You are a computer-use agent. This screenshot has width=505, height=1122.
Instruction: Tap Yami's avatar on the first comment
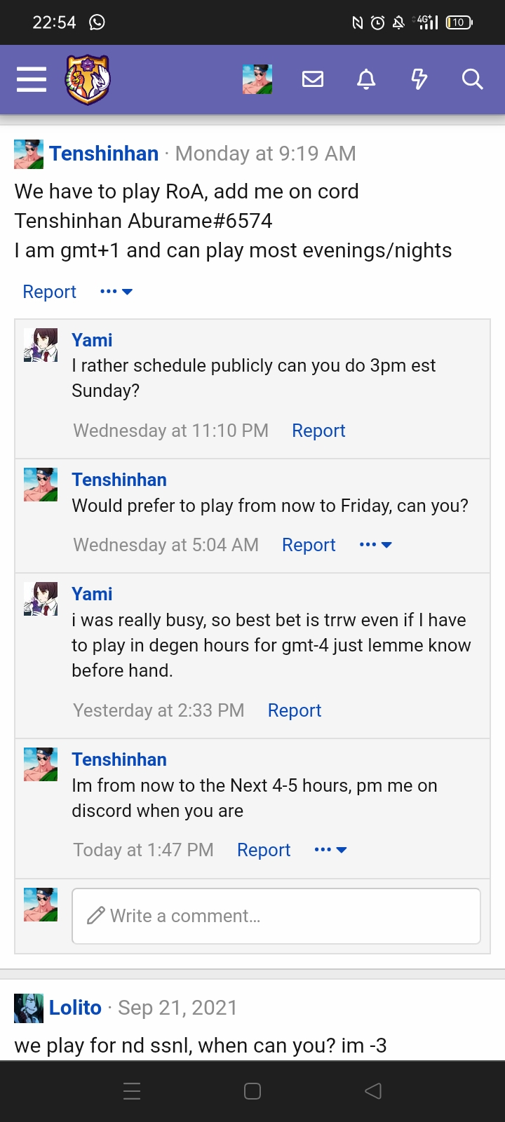(x=41, y=345)
